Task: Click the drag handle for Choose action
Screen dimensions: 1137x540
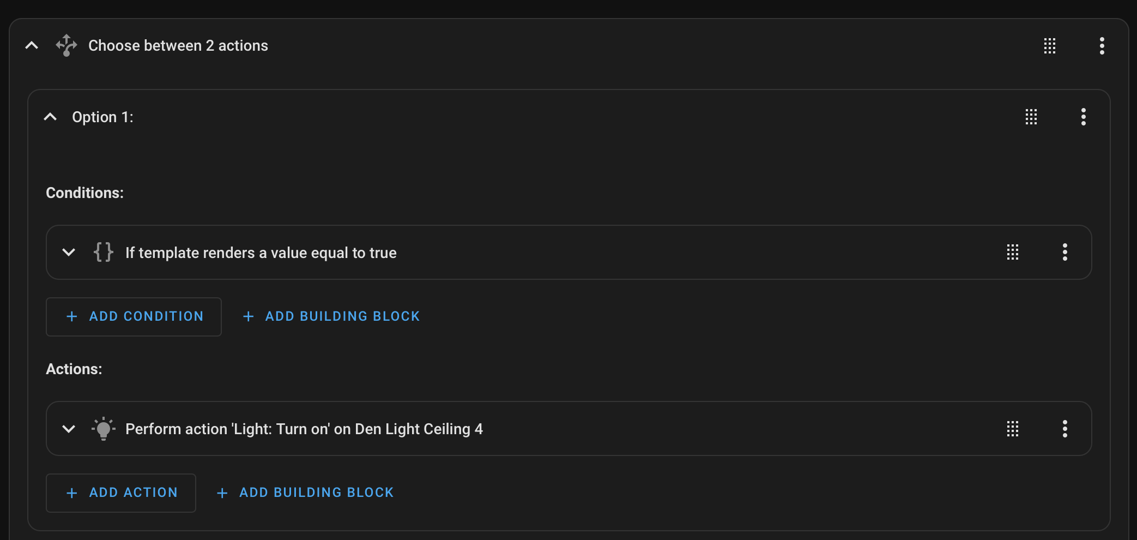Action: point(1050,46)
